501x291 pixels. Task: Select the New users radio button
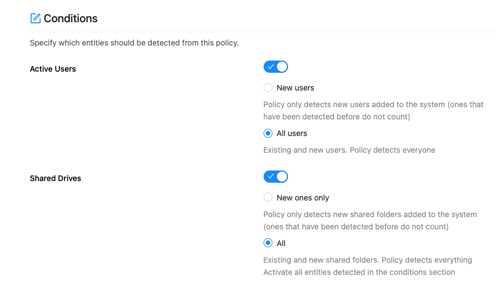[x=268, y=88]
